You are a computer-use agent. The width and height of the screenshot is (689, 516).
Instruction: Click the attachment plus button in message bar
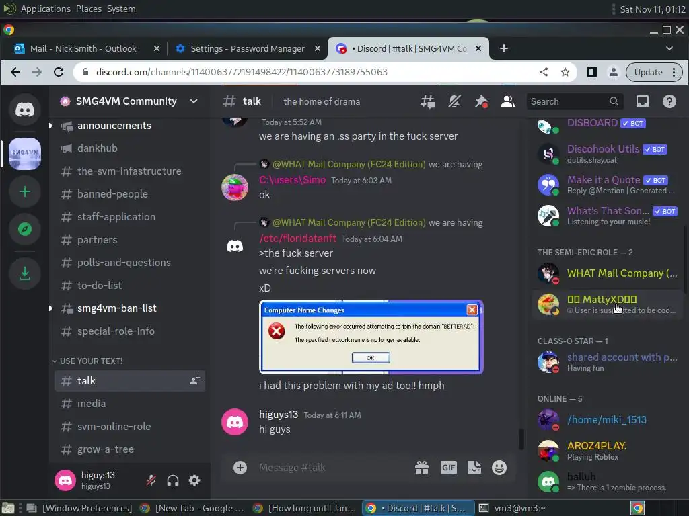tap(240, 468)
